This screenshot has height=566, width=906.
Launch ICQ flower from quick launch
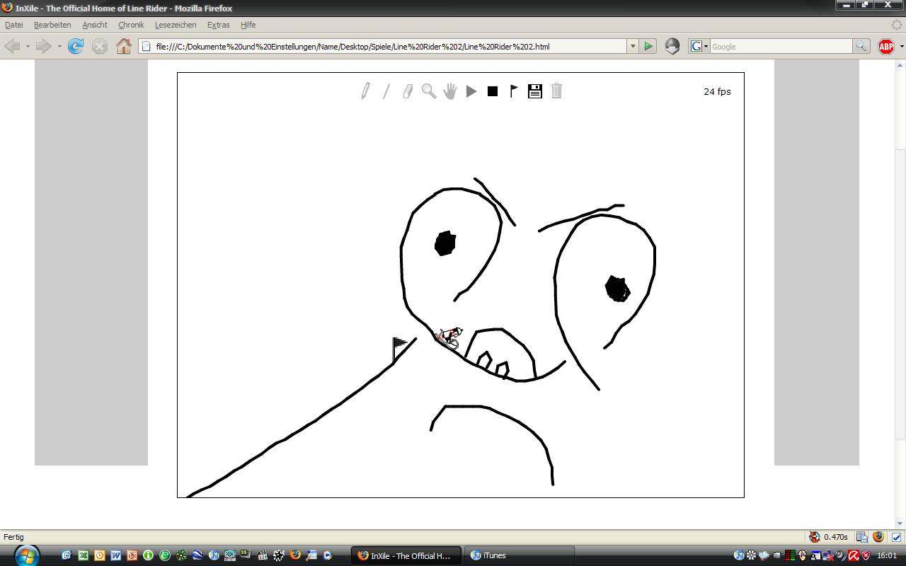click(181, 555)
